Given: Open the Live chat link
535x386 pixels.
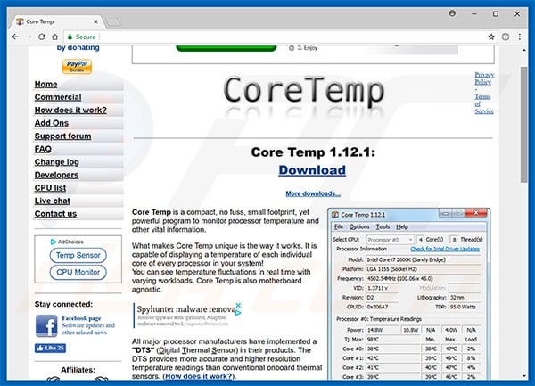Looking at the screenshot, I should [53, 201].
